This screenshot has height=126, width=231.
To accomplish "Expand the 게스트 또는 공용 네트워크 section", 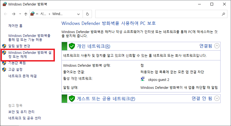I will point(217,98).
